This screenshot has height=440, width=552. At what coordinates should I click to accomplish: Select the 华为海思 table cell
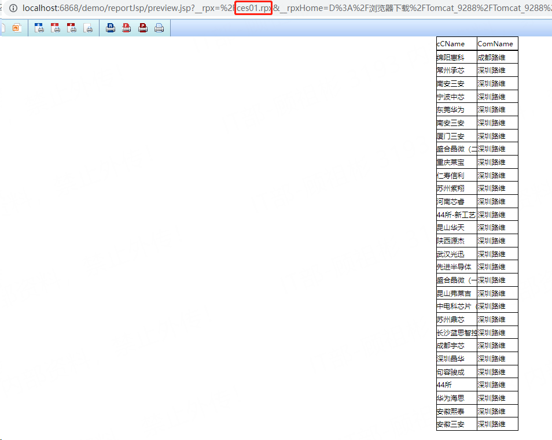(456, 398)
